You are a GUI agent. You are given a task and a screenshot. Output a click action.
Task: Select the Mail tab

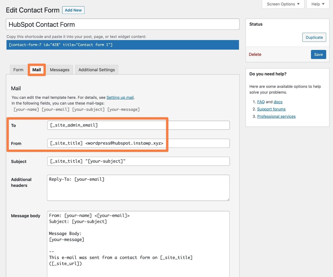click(37, 70)
